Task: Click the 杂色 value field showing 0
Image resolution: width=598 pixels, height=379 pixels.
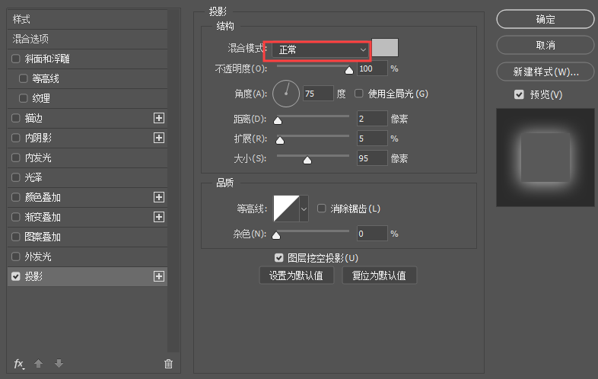Action: (372, 233)
